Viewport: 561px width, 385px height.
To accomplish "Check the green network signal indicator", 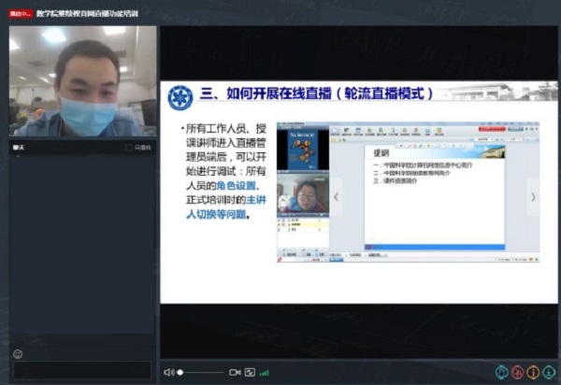I will tap(265, 372).
